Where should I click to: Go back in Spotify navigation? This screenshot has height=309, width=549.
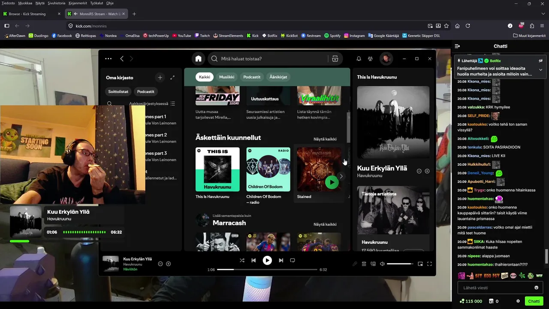[122, 59]
